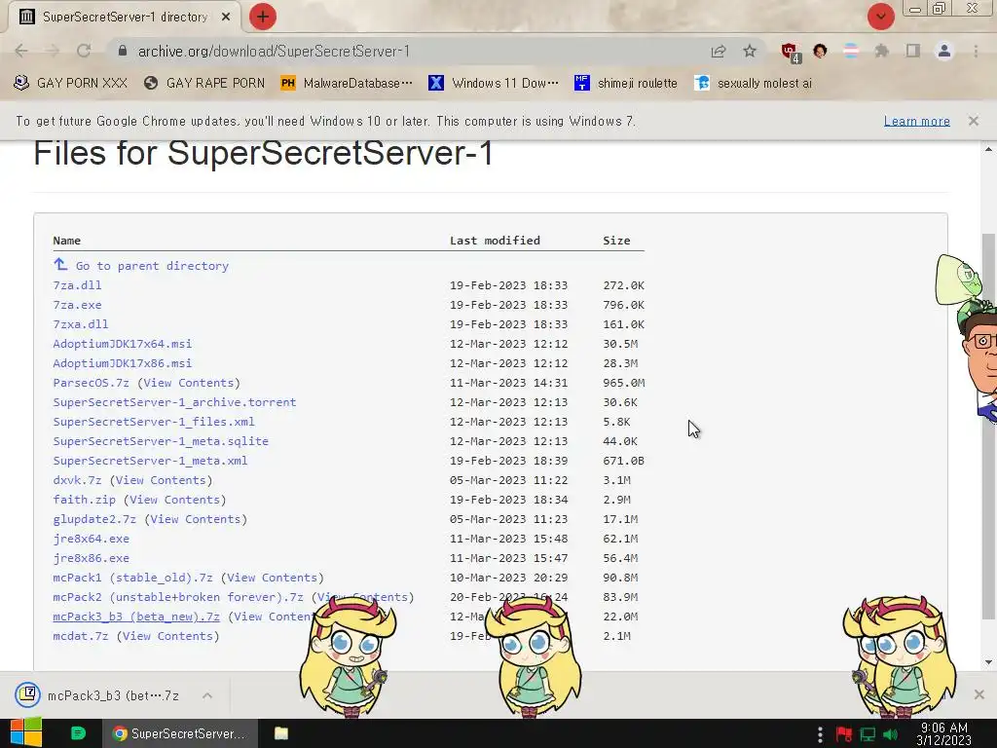
Task: Open File Explorer from the taskbar
Action: pyautogui.click(x=281, y=733)
